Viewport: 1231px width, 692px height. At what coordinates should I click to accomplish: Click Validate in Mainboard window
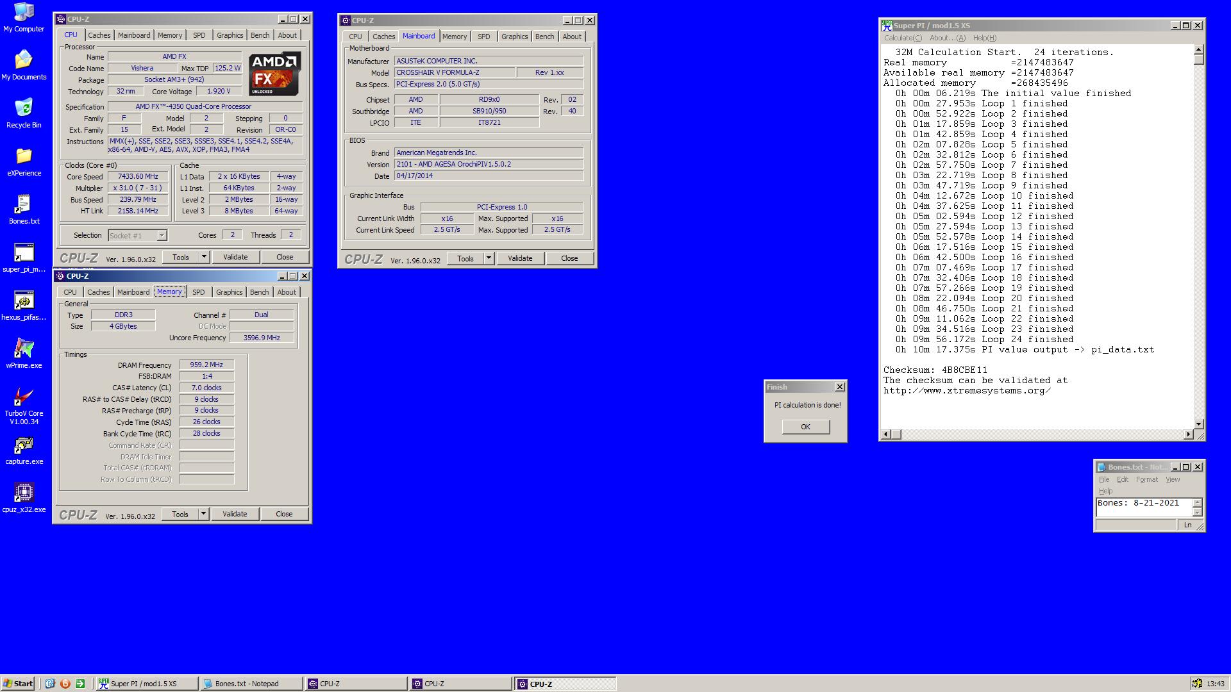pos(520,258)
